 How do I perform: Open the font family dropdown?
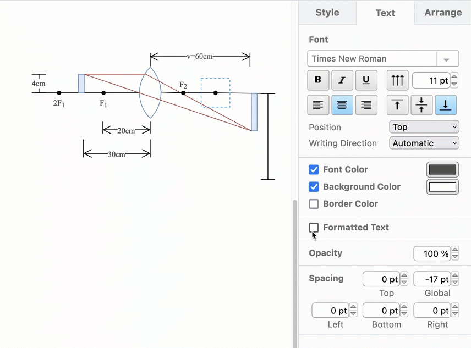(x=448, y=59)
